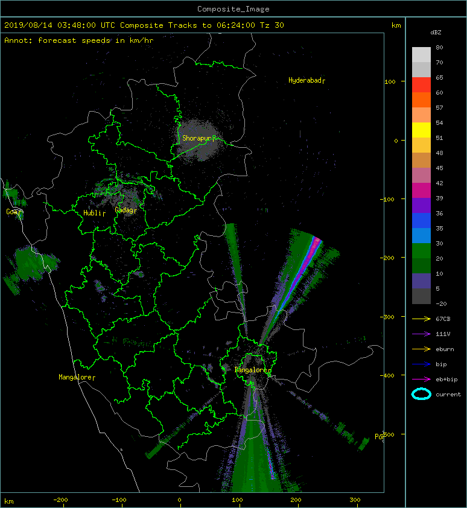Click the 111V legend label

pyautogui.click(x=443, y=334)
